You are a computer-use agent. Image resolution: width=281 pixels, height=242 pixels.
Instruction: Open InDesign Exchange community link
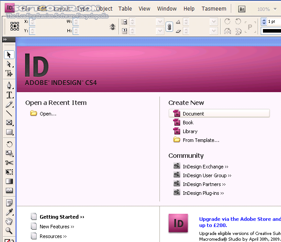point(201,167)
